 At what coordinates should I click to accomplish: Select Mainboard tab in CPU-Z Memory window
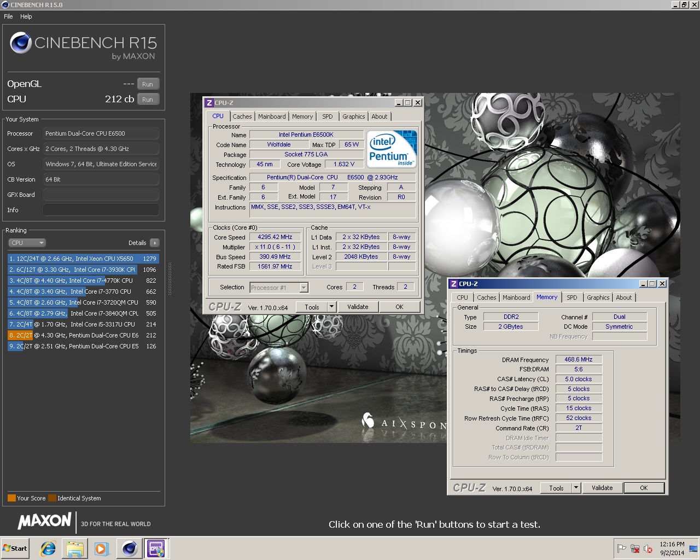(516, 297)
